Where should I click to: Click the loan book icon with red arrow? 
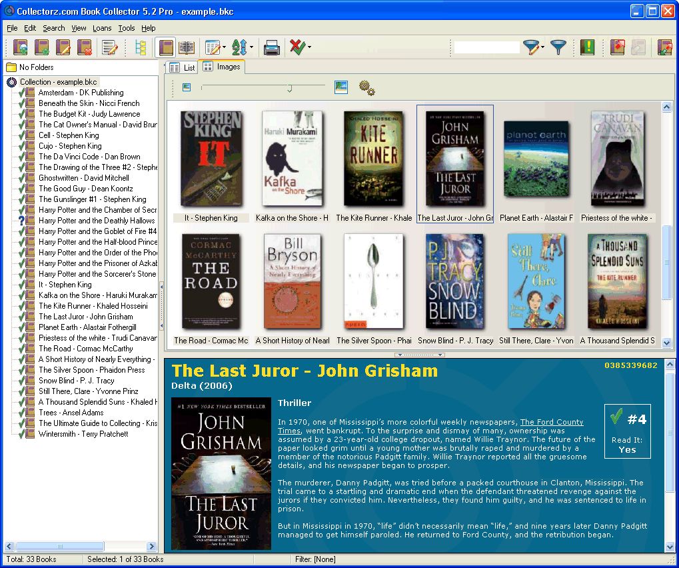coord(617,47)
